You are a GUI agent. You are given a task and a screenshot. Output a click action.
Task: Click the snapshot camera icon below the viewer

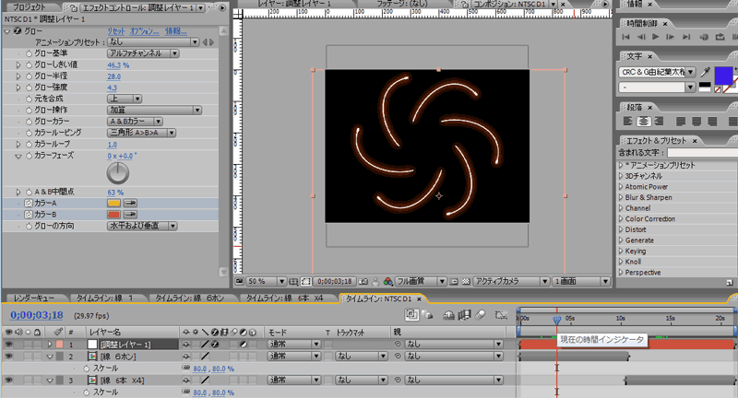pyautogui.click(x=363, y=282)
